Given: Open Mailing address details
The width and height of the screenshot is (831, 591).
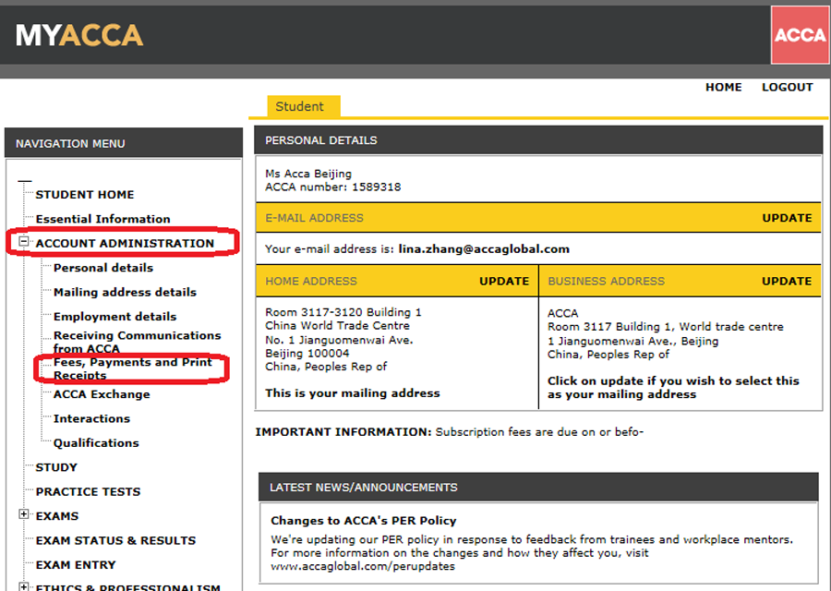Looking at the screenshot, I should [x=125, y=292].
